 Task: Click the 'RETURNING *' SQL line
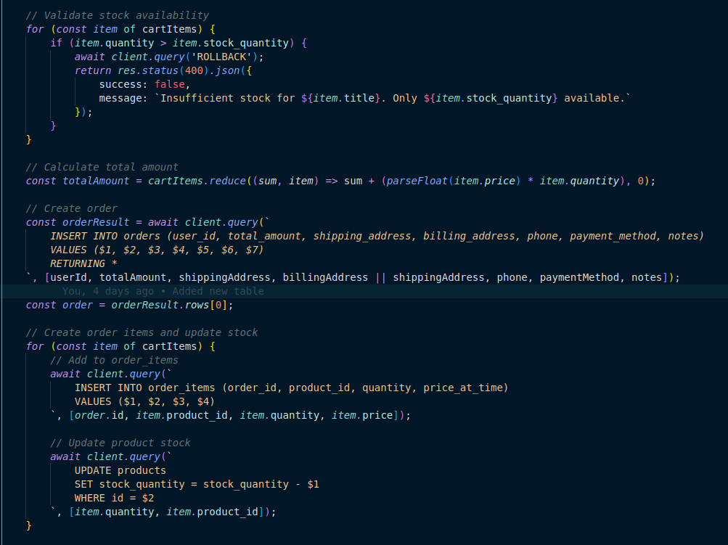(83, 263)
